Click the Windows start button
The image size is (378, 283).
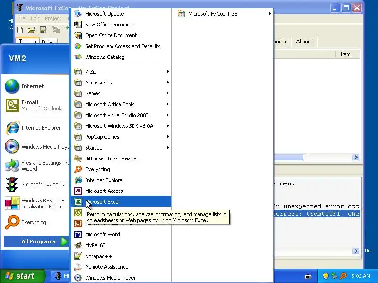(x=22, y=276)
